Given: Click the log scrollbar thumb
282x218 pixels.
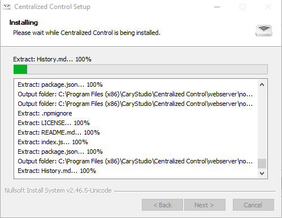Looking at the screenshot, I should pos(262,163).
